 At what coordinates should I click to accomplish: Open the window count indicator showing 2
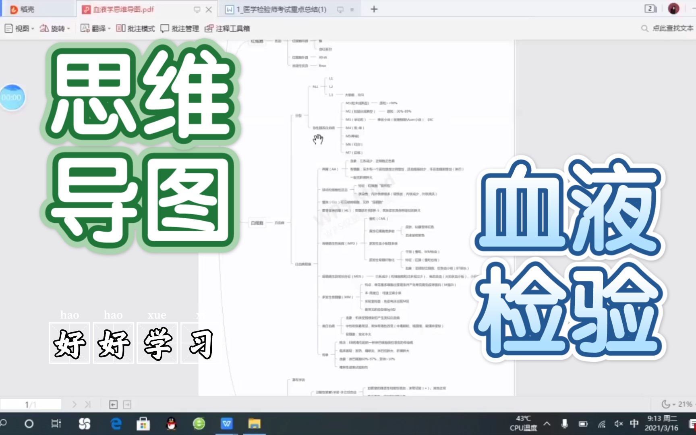coord(650,8)
